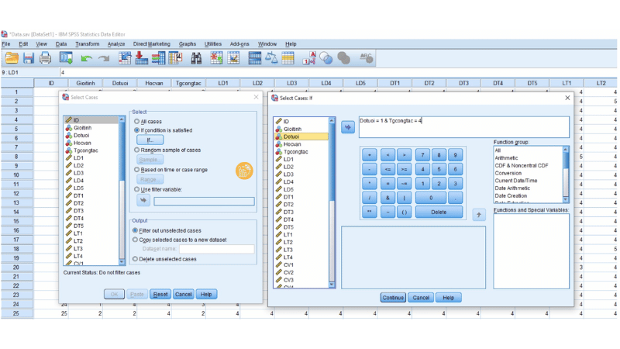Screen dimensions: 620x349
Task: Click into the condition expression text box
Action: [463, 127]
